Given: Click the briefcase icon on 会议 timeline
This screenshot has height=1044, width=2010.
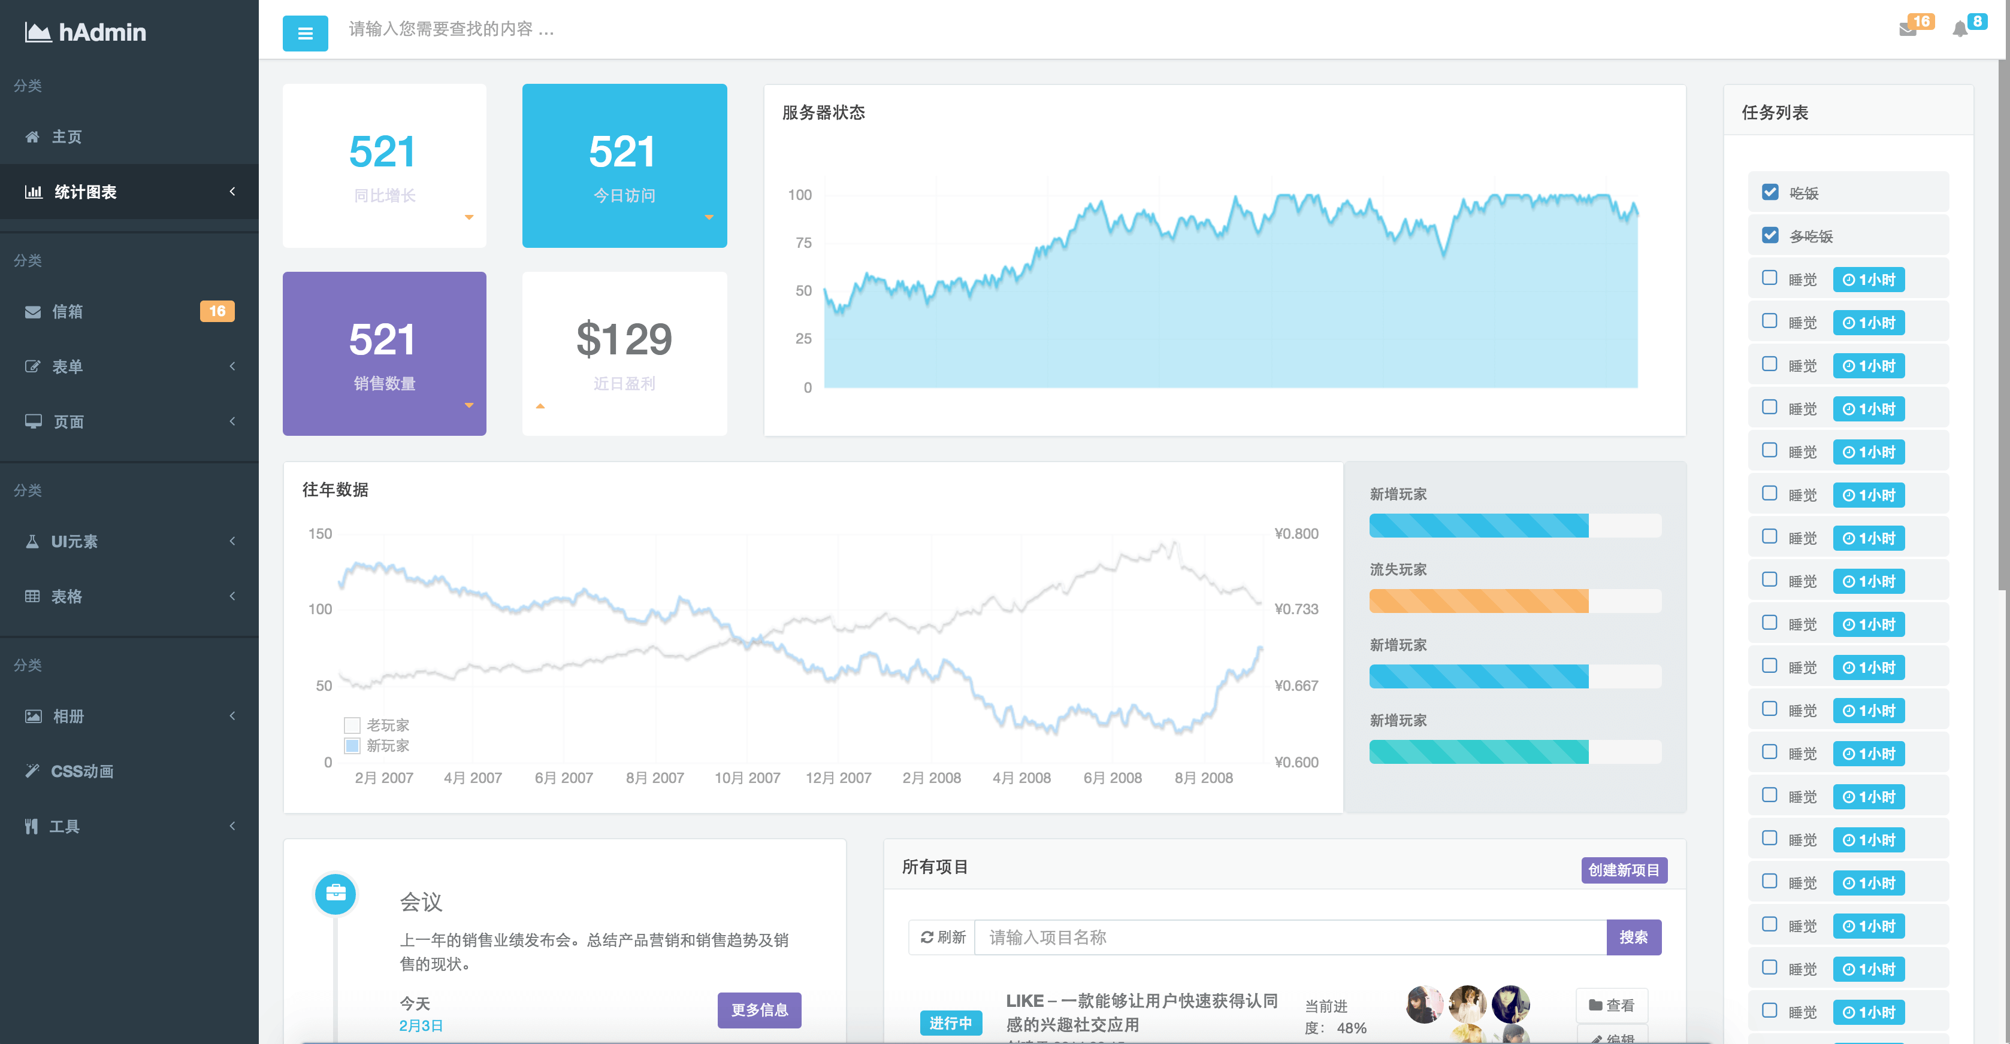Looking at the screenshot, I should [335, 894].
